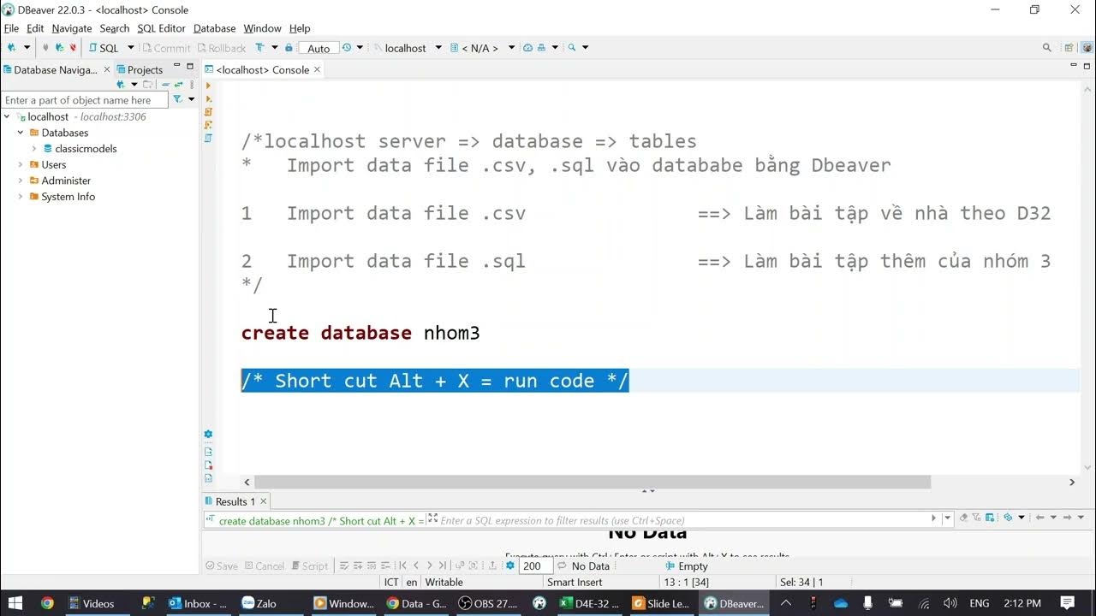Click the Rollback toolbar button
The width and height of the screenshot is (1096, 616).
tap(222, 48)
